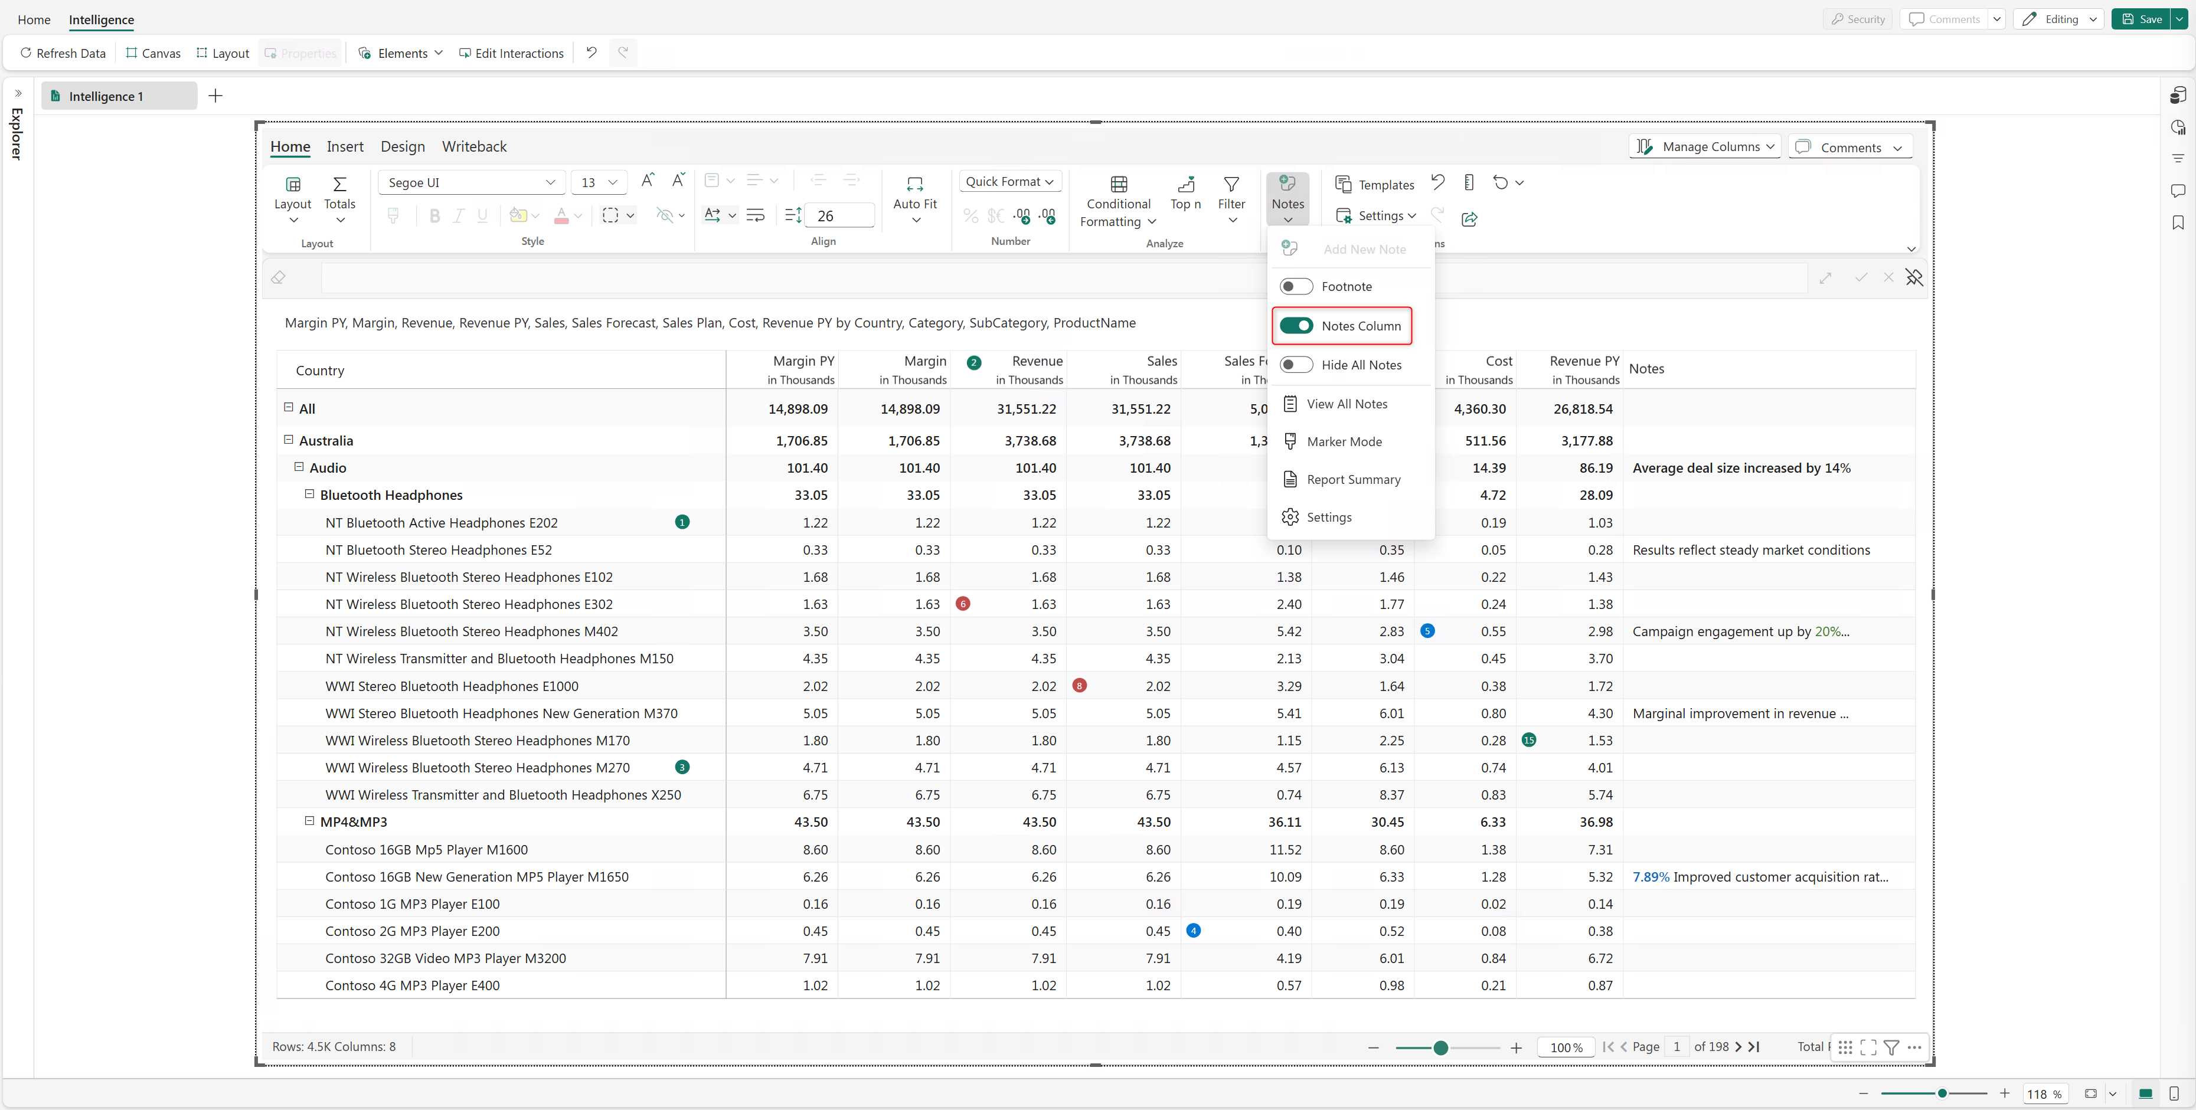Turn off the Notes Column toggle
Image resolution: width=2196 pixels, height=1110 pixels.
click(x=1296, y=325)
